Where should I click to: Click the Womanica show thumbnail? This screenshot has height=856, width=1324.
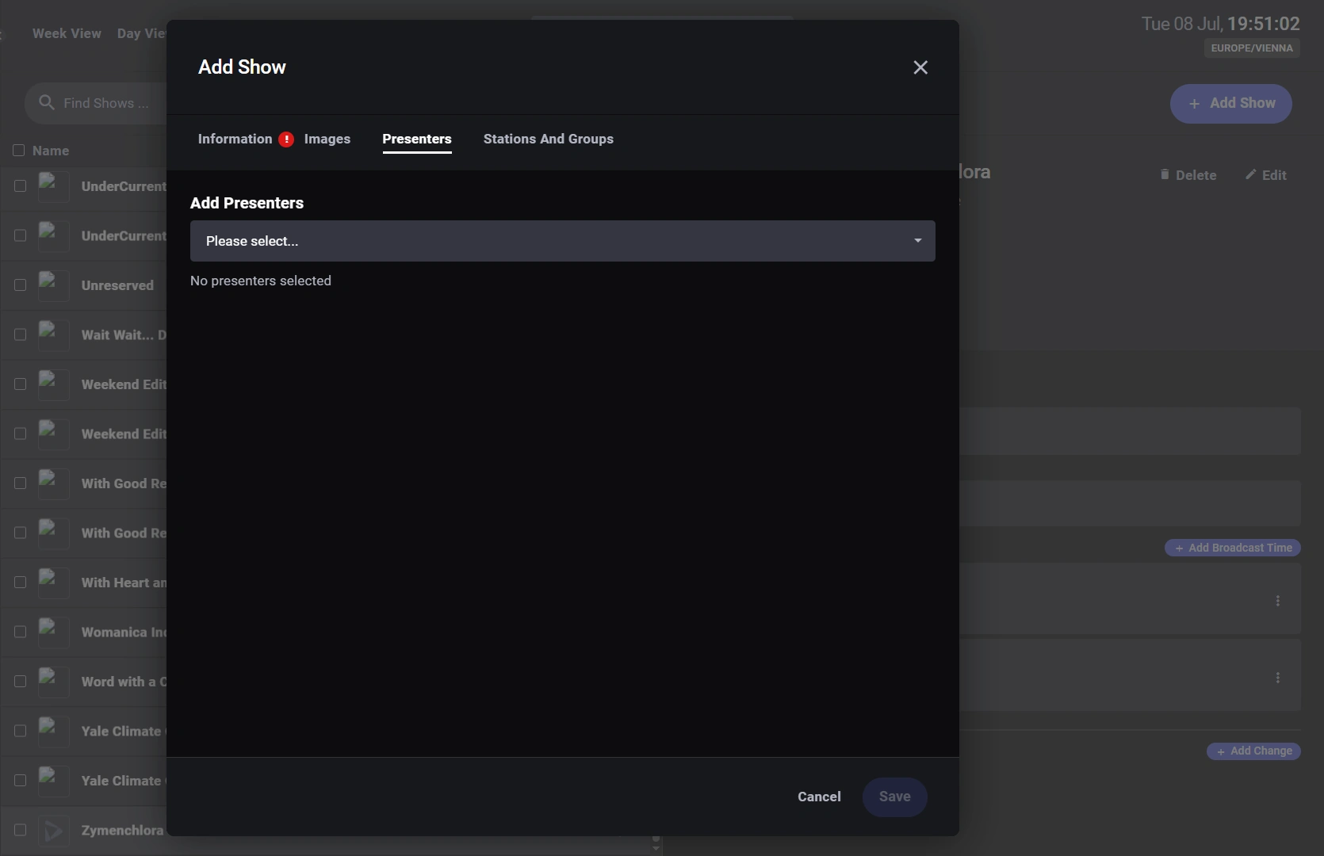(54, 632)
